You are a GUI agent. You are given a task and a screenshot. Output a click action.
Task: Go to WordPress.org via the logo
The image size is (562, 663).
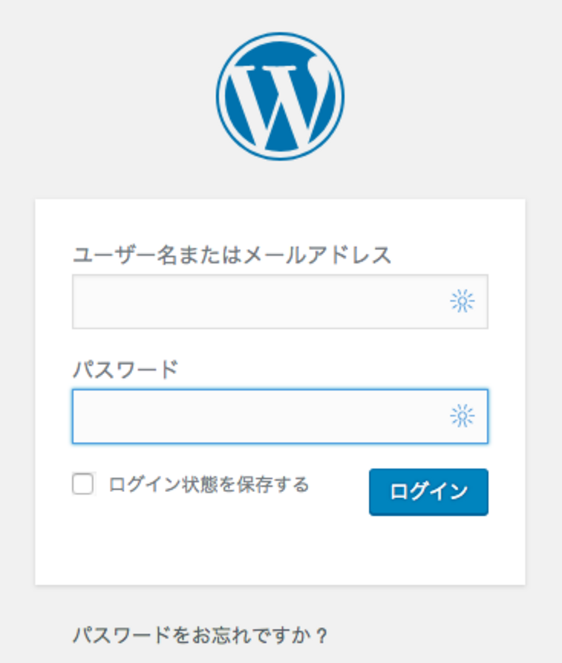tap(280, 96)
